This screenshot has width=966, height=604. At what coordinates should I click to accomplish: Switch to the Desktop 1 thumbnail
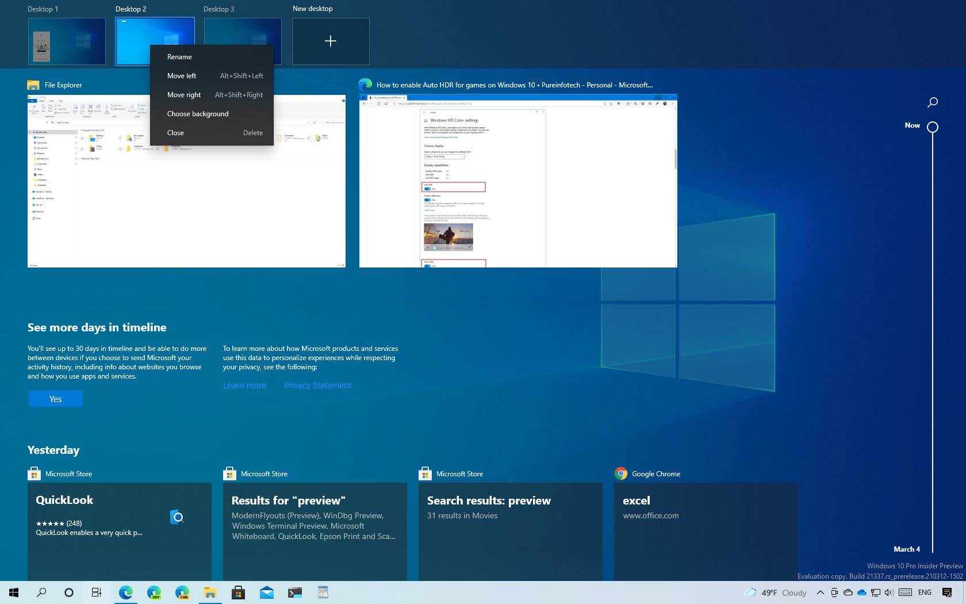[x=67, y=41]
